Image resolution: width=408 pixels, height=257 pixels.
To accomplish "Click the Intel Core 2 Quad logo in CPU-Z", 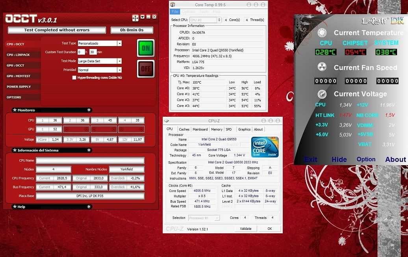I will pyautogui.click(x=265, y=147).
